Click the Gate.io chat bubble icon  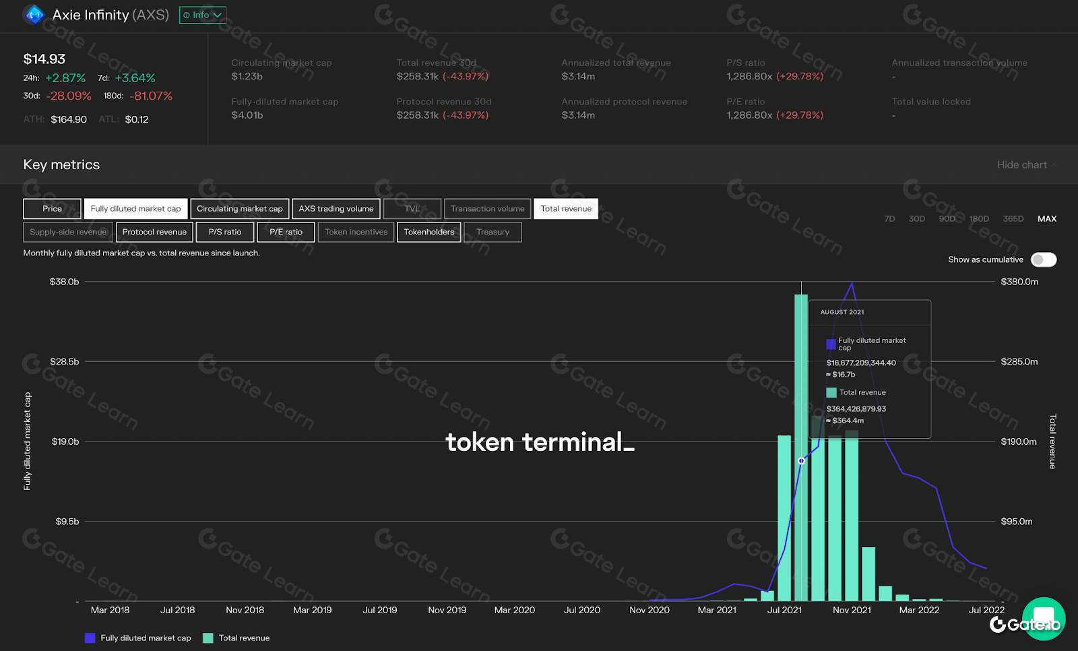click(1043, 615)
